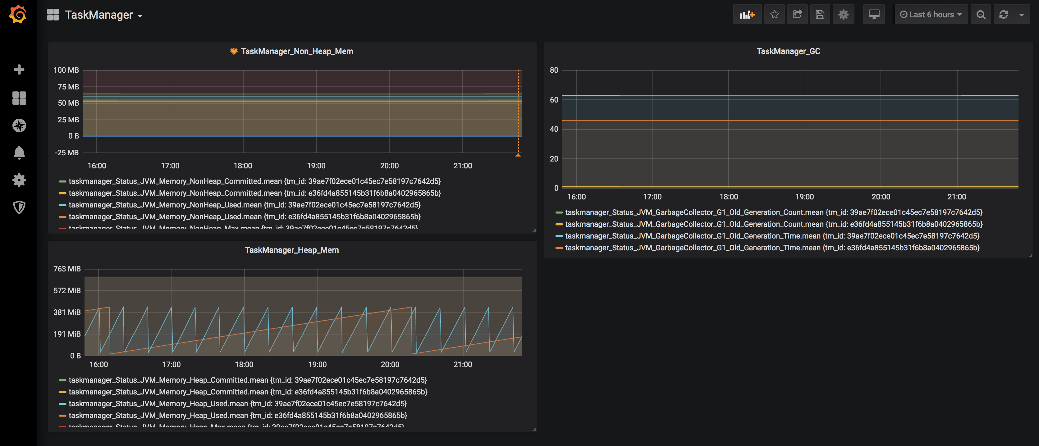Viewport: 1039px width, 446px height.
Task: Toggle G1_Old_Generation_Time series for tm_id 39ae7f02
Action: tap(772, 236)
